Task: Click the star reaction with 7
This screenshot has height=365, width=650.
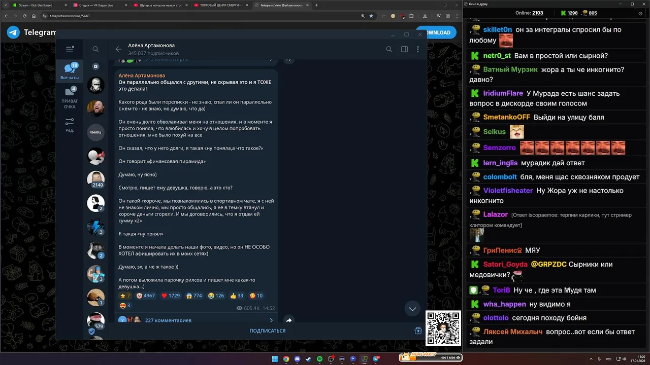Action: click(125, 296)
